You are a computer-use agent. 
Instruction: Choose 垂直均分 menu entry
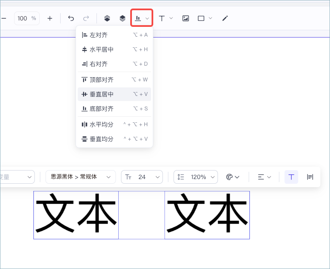pyautogui.click(x=114, y=139)
